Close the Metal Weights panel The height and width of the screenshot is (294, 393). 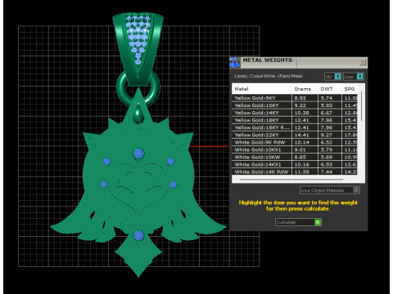363,62
